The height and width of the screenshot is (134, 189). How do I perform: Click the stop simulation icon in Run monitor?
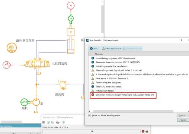click(44, 122)
